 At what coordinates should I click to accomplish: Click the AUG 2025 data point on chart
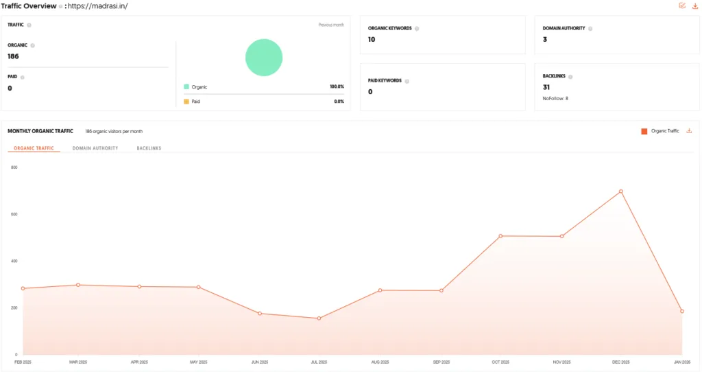pyautogui.click(x=380, y=290)
